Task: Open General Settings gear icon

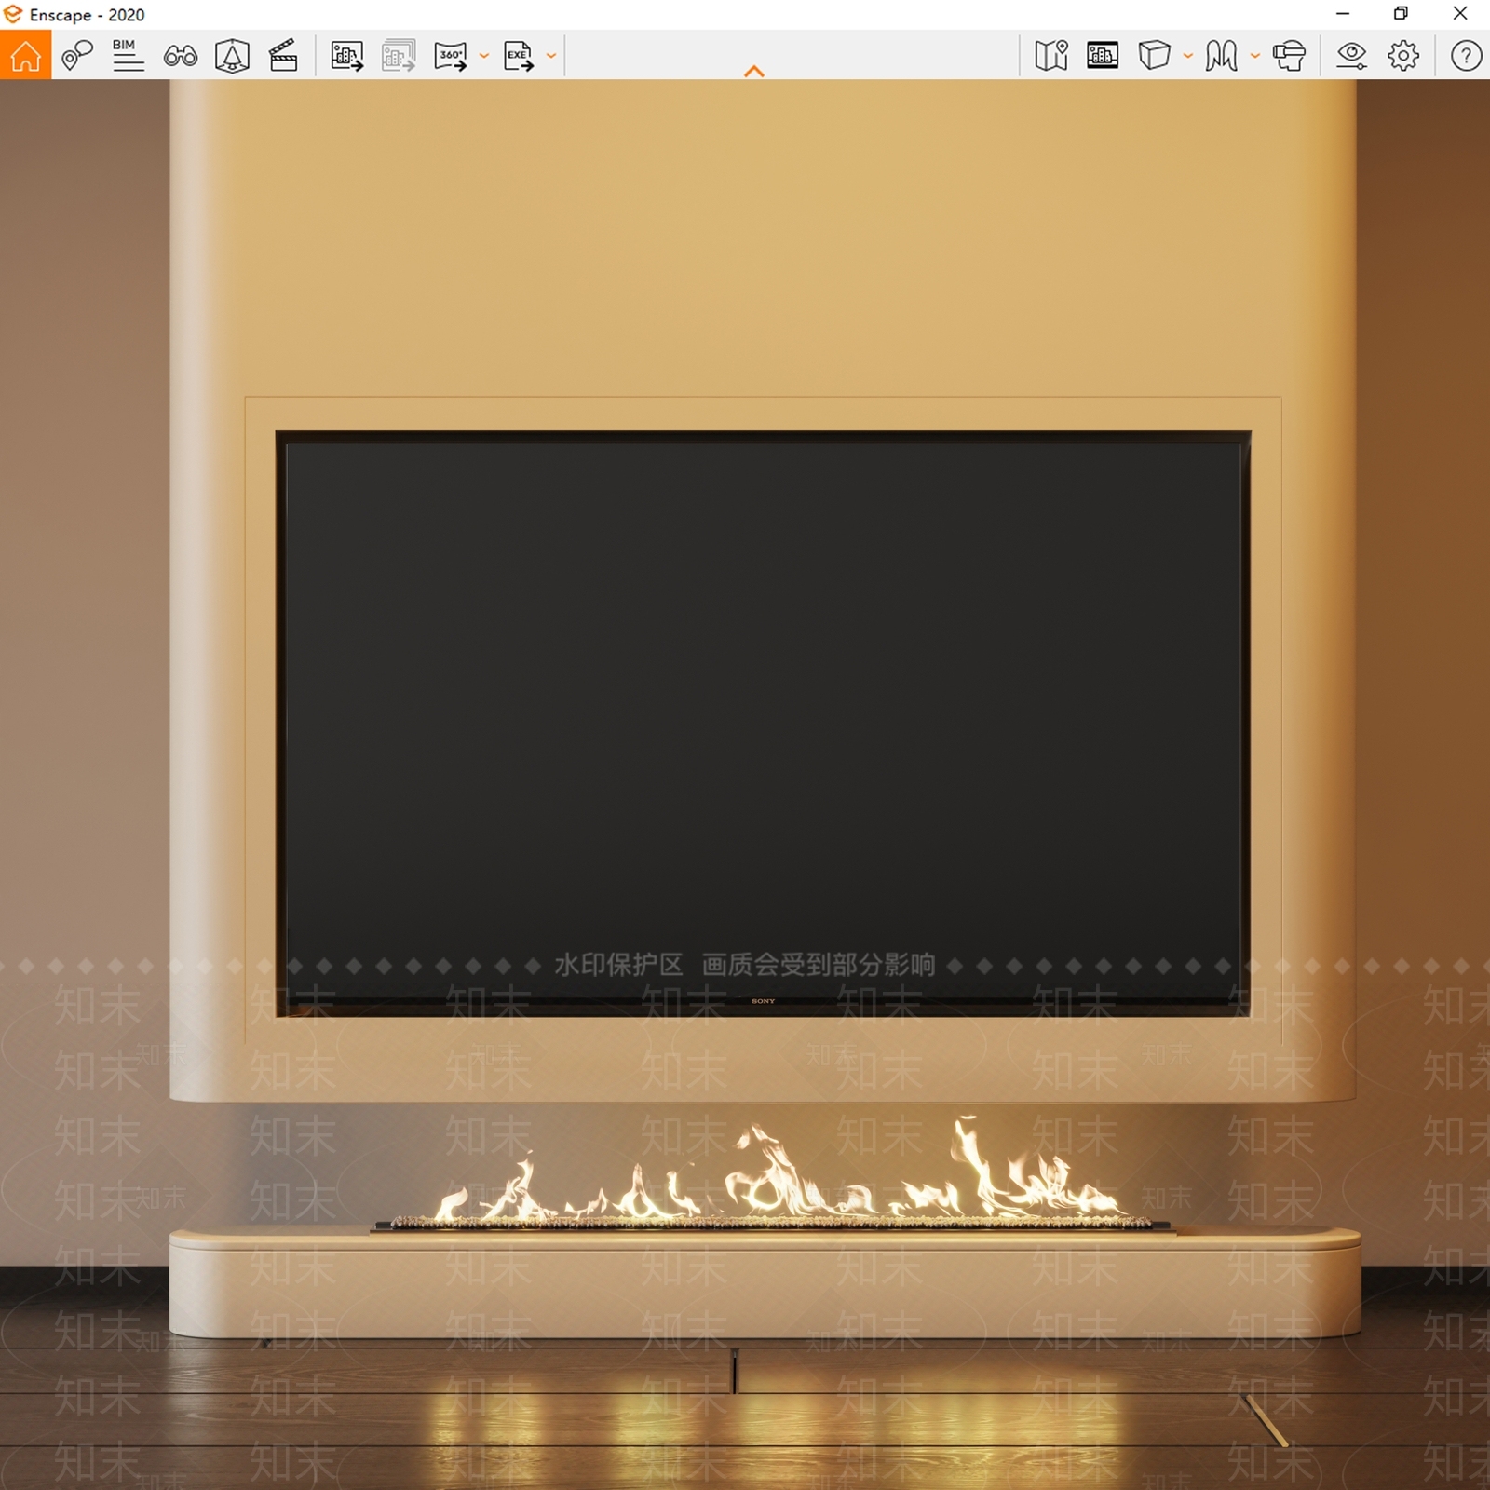Action: click(1403, 56)
